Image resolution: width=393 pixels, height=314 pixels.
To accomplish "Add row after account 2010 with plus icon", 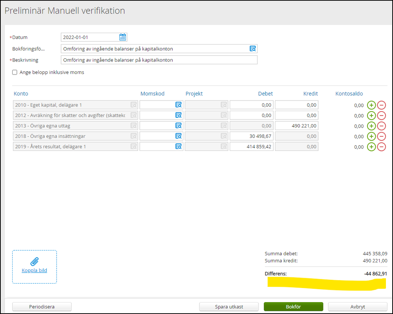I will [x=371, y=105].
